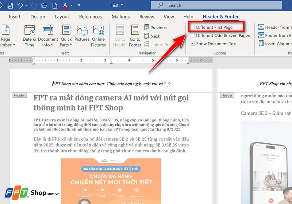Screen dimensions: 292x204
Task: Create a new blank document icon
Action: point(54,5)
